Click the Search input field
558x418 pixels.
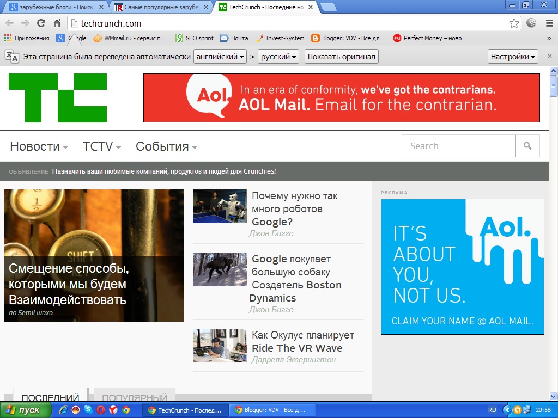coord(458,146)
